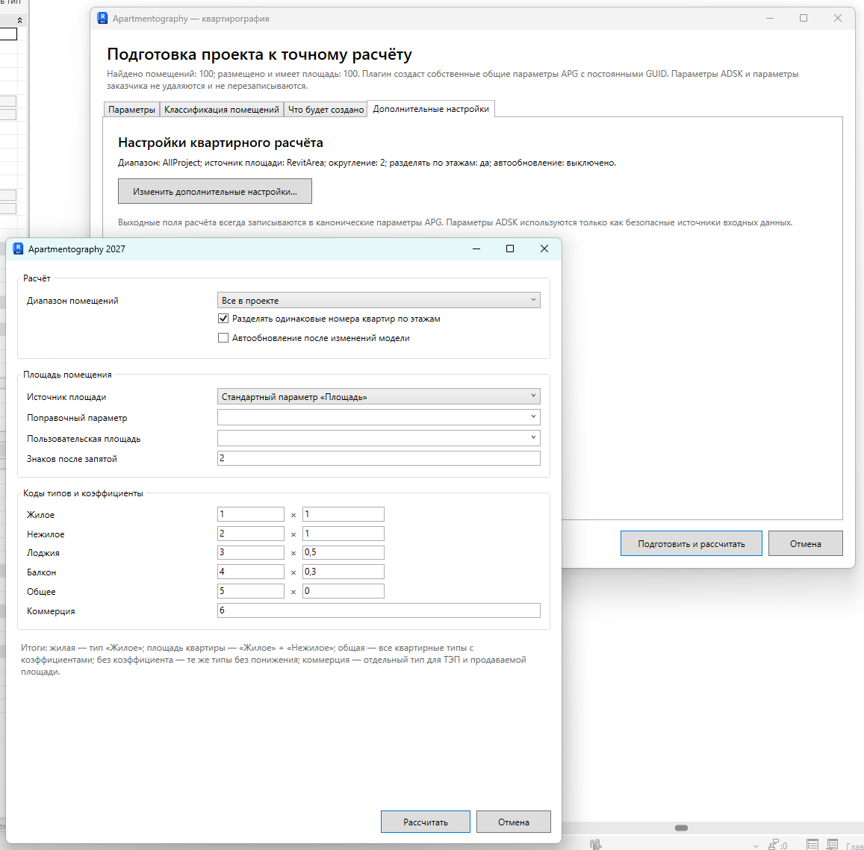864x850 pixels.
Task: Click the 'Нежилое' type code field
Action: click(251, 534)
